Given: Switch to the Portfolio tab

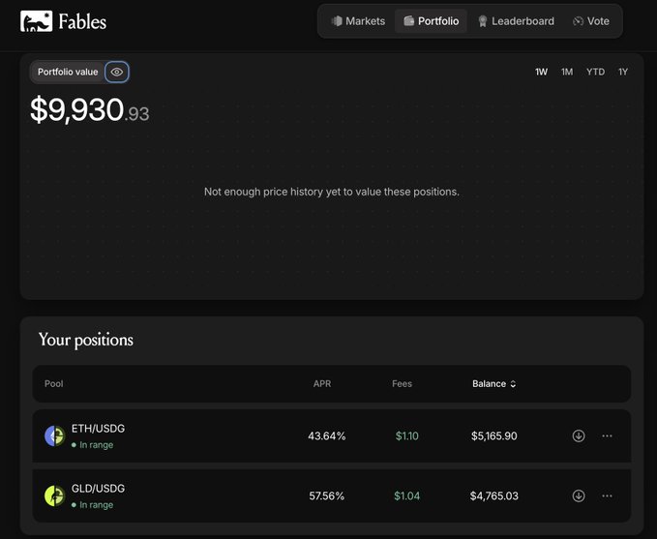Looking at the screenshot, I should 431,21.
